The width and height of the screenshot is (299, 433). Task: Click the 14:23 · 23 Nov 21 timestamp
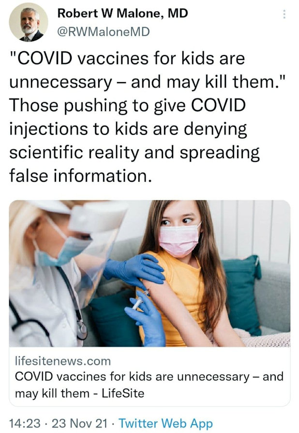pos(59,423)
